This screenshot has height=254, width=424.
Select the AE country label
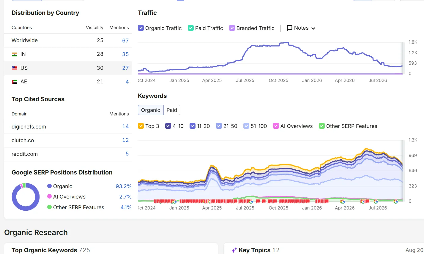coord(24,82)
